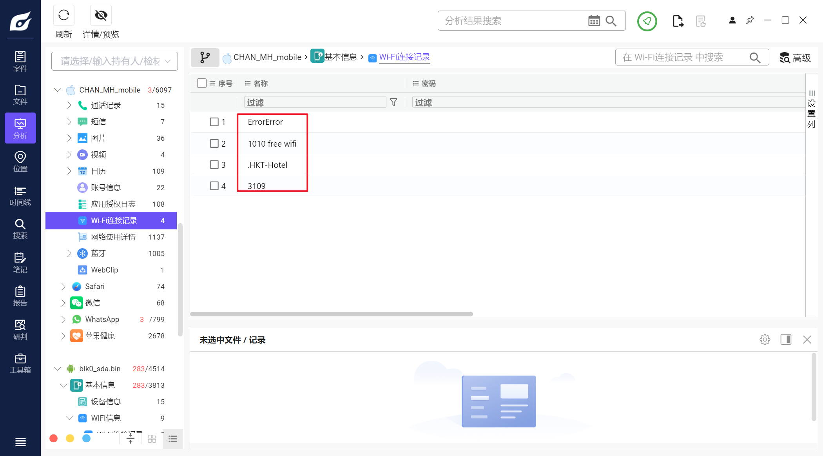The width and height of the screenshot is (823, 456).
Task: Open the Timeline (时间线) sidebar panel
Action: pos(20,196)
